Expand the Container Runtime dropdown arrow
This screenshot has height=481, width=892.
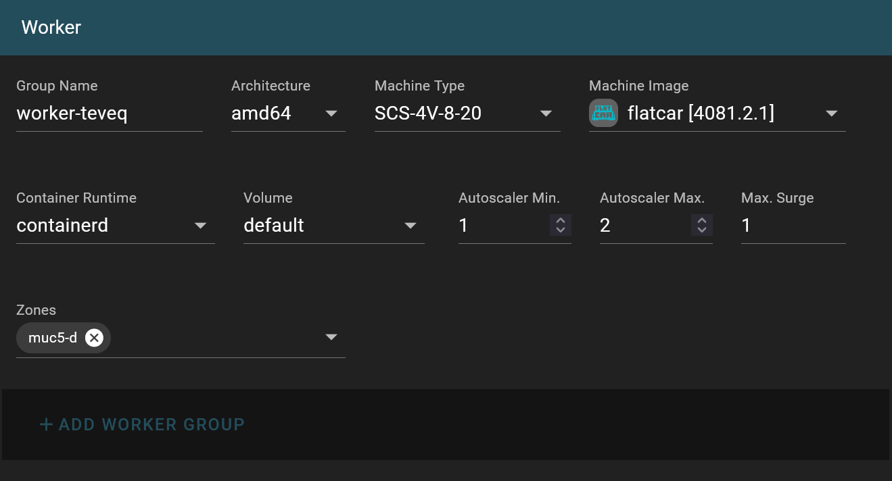click(200, 226)
